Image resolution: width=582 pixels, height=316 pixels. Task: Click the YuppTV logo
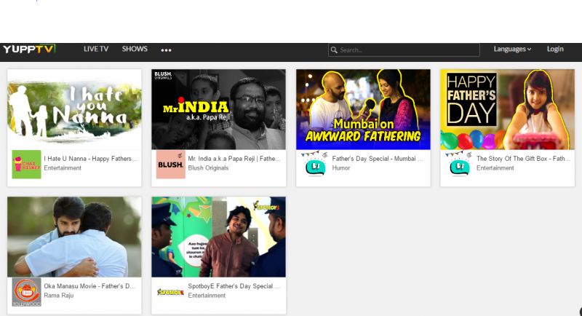tap(29, 49)
